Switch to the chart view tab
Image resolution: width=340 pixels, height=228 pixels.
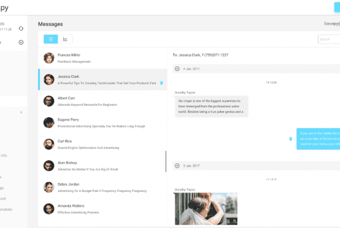(x=65, y=39)
